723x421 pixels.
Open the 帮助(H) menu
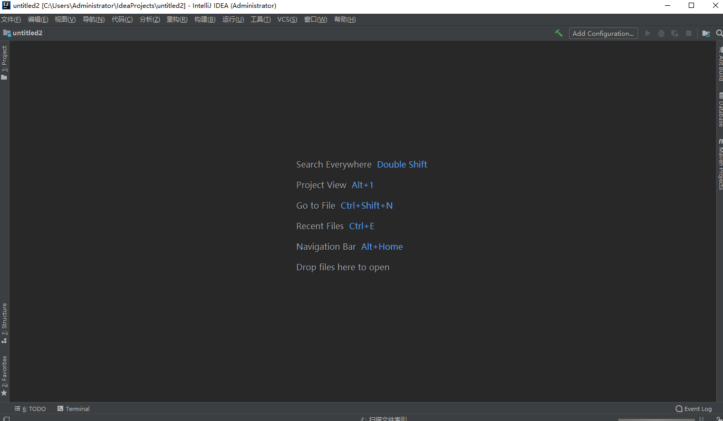coord(345,19)
